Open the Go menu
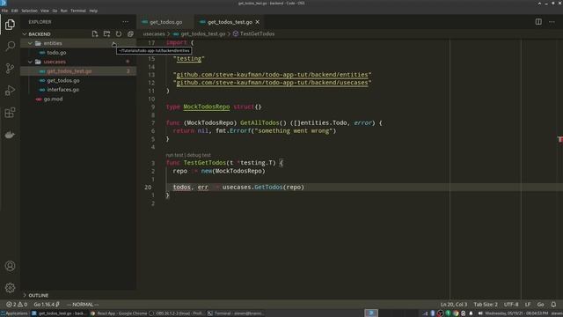The image size is (563, 317). (x=55, y=11)
